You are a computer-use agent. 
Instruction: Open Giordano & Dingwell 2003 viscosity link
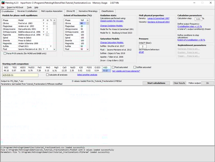pos(158,22)
